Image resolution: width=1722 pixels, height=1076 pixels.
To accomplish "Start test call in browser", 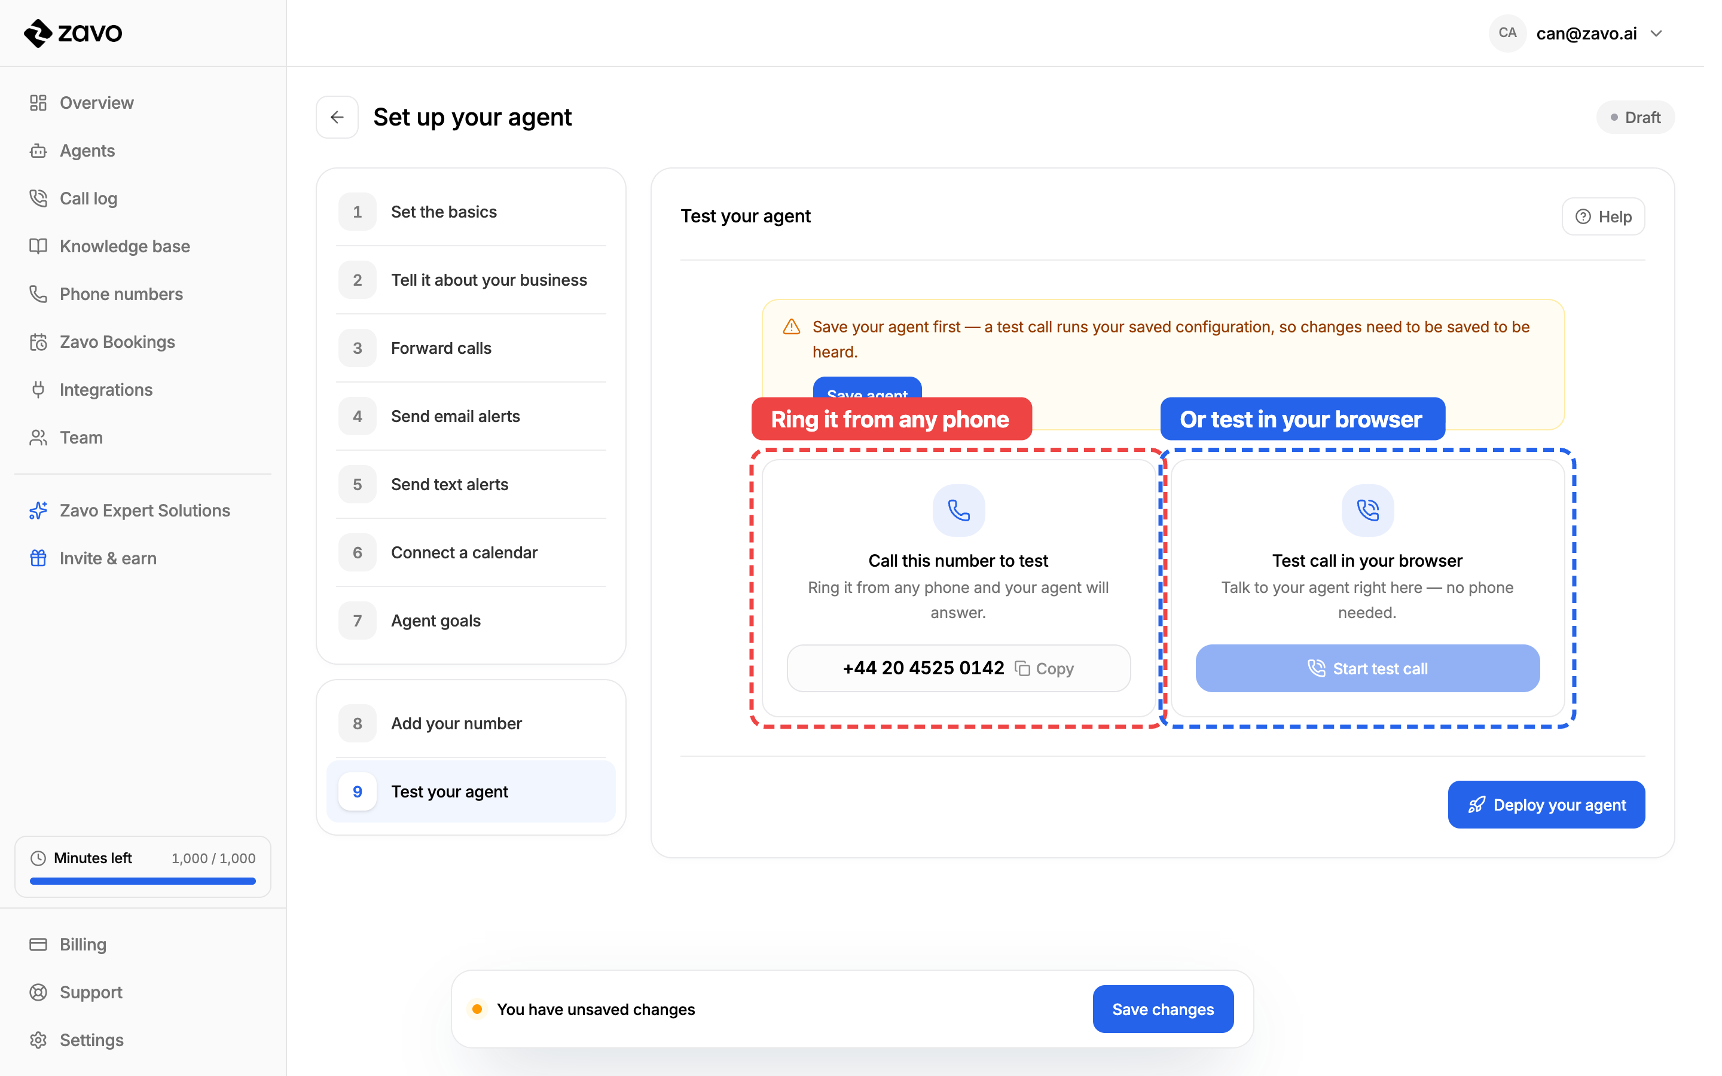I will pyautogui.click(x=1367, y=668).
